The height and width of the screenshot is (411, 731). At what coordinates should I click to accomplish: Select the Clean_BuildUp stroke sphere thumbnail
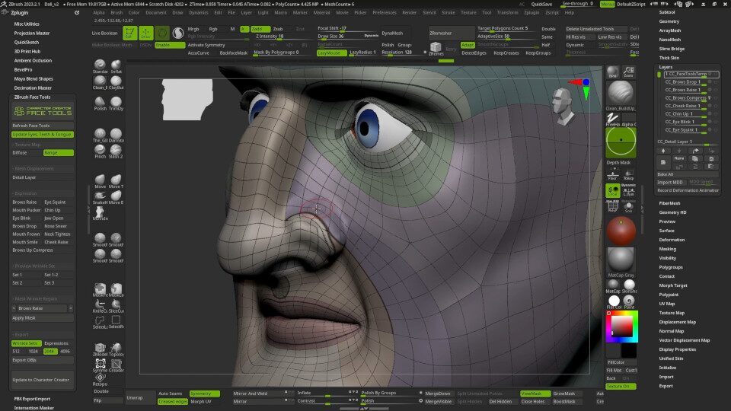[x=621, y=93]
